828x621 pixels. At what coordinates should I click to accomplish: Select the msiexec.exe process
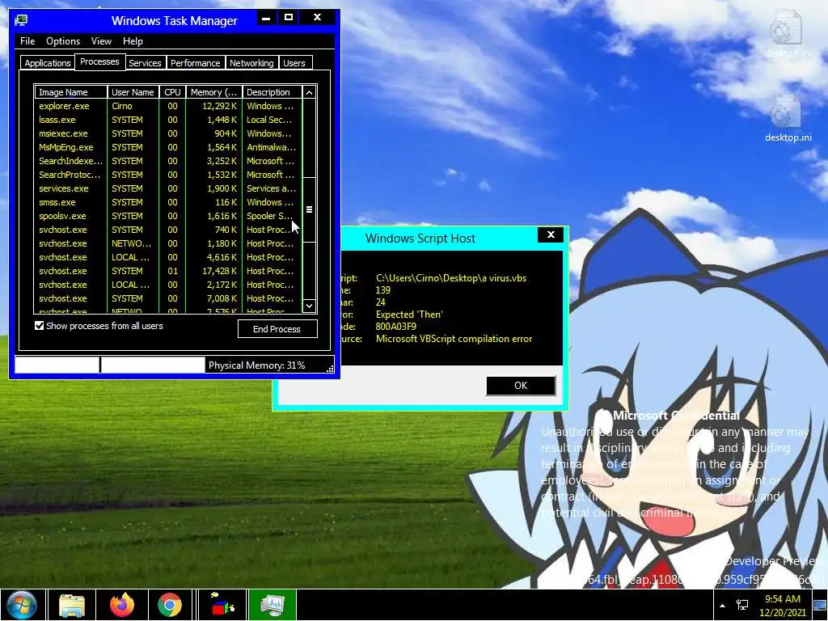point(168,133)
